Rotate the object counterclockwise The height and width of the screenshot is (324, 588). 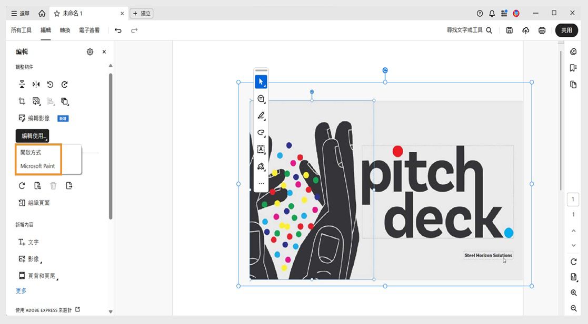point(50,85)
